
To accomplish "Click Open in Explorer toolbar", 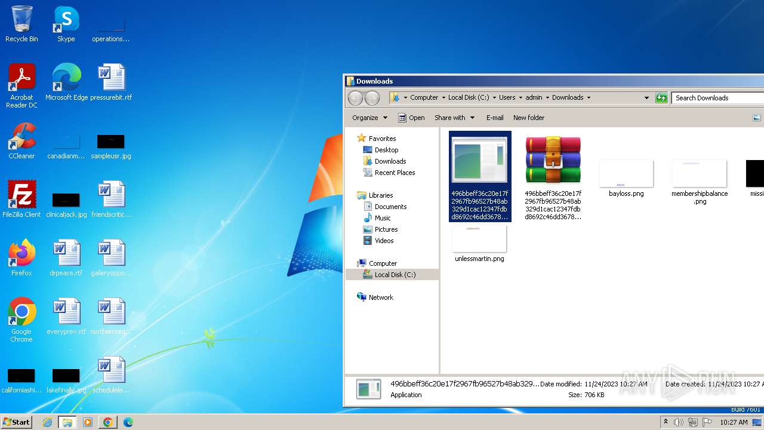I will click(411, 118).
